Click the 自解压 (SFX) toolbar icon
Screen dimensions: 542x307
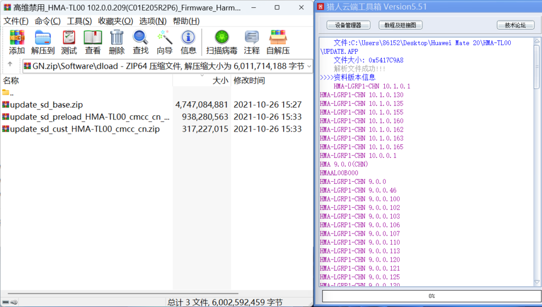278,38
